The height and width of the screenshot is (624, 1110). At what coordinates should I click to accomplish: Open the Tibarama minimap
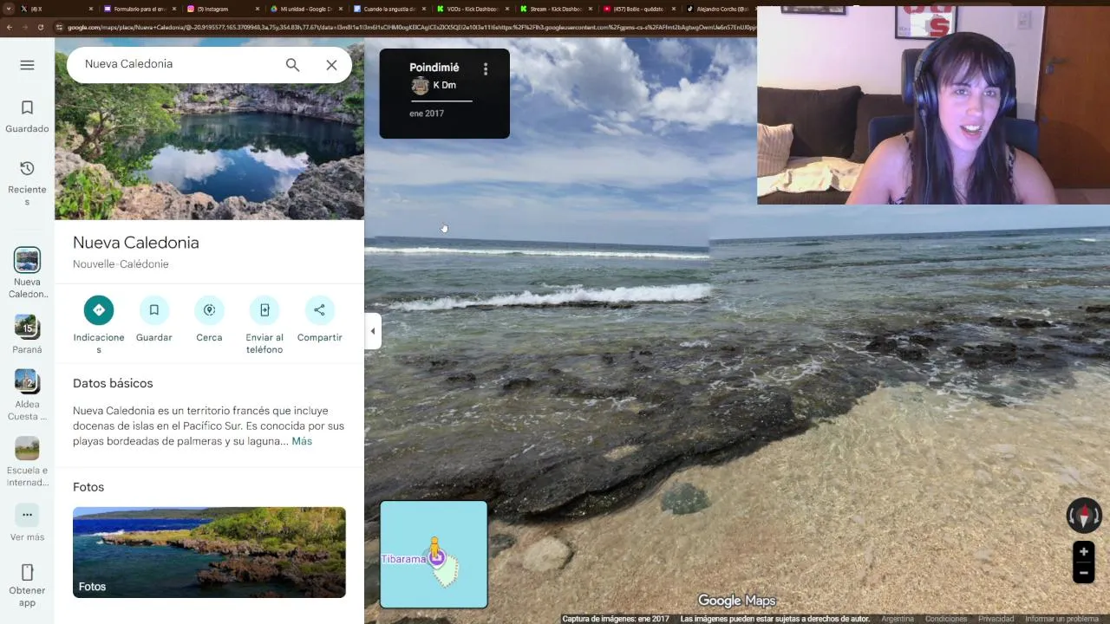tap(434, 555)
